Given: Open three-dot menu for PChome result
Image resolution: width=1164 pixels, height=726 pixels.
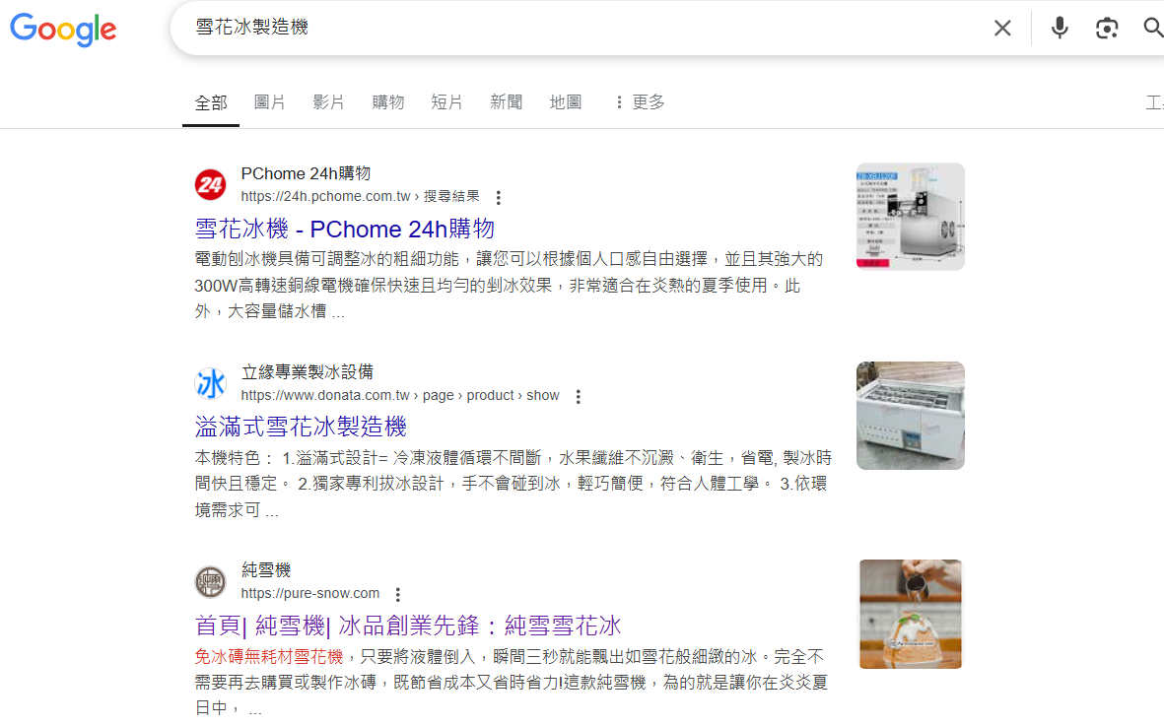Looking at the screenshot, I should 498,197.
